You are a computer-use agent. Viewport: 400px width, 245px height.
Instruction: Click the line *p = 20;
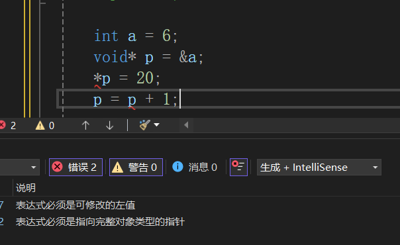[x=126, y=78]
